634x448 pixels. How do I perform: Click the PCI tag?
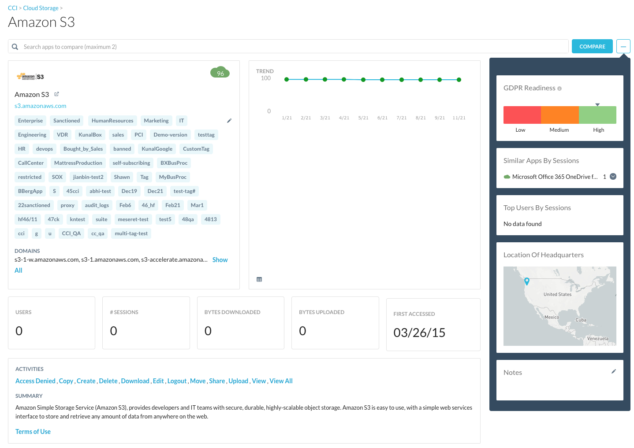[x=139, y=135]
